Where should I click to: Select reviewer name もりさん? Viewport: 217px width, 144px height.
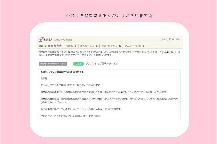(48, 40)
